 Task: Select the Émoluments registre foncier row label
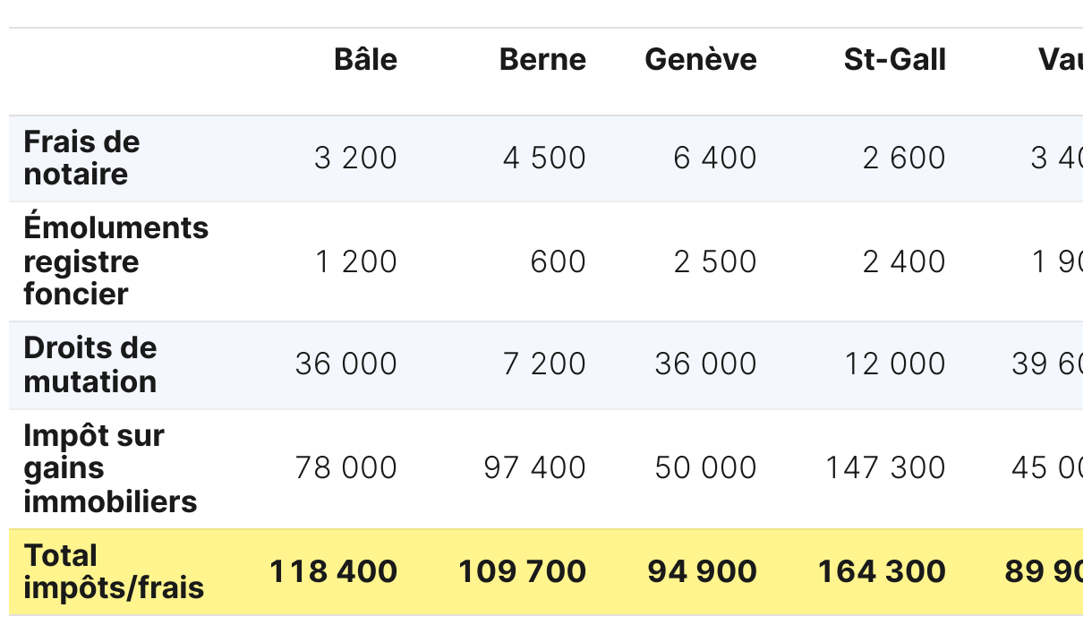click(x=115, y=261)
